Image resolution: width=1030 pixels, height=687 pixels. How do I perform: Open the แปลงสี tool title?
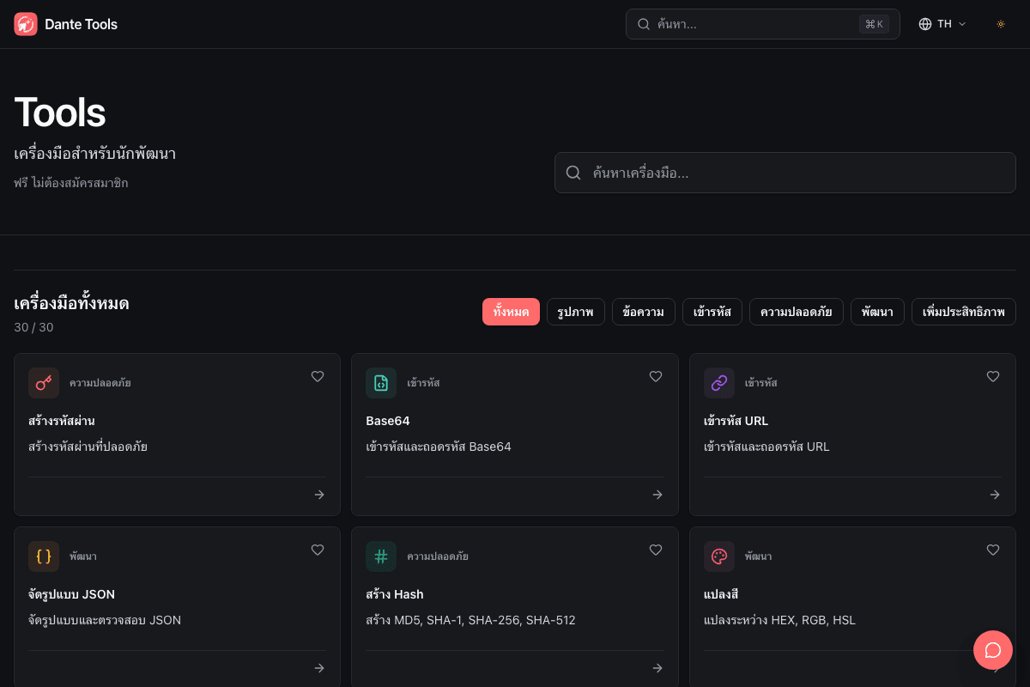721,594
